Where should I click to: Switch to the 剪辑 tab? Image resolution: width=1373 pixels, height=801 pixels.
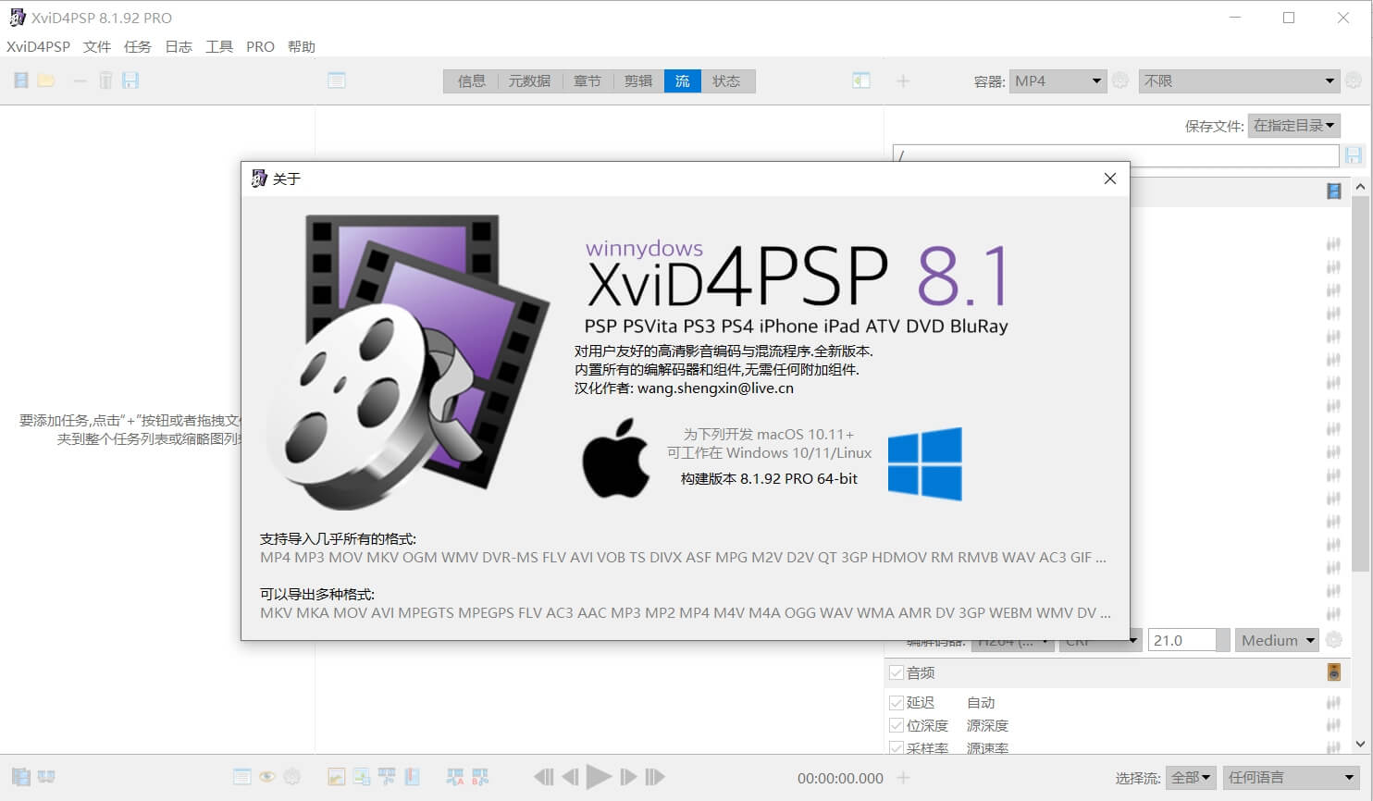(x=638, y=81)
